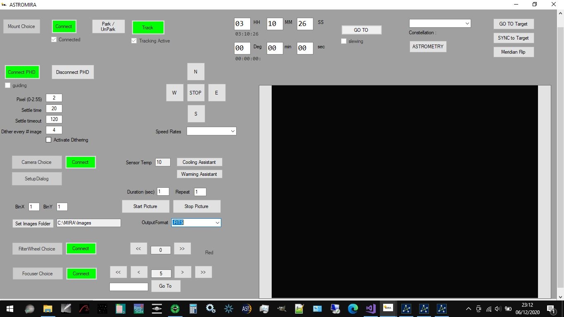Image resolution: width=564 pixels, height=317 pixels.
Task: Open Microsoft Edge in the taskbar
Action: click(353, 308)
